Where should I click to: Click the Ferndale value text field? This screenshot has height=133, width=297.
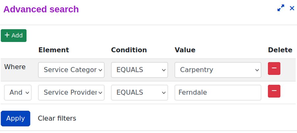tap(218, 93)
